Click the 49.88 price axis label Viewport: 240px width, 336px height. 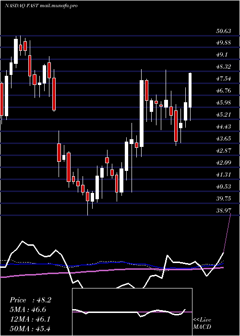(224, 43)
